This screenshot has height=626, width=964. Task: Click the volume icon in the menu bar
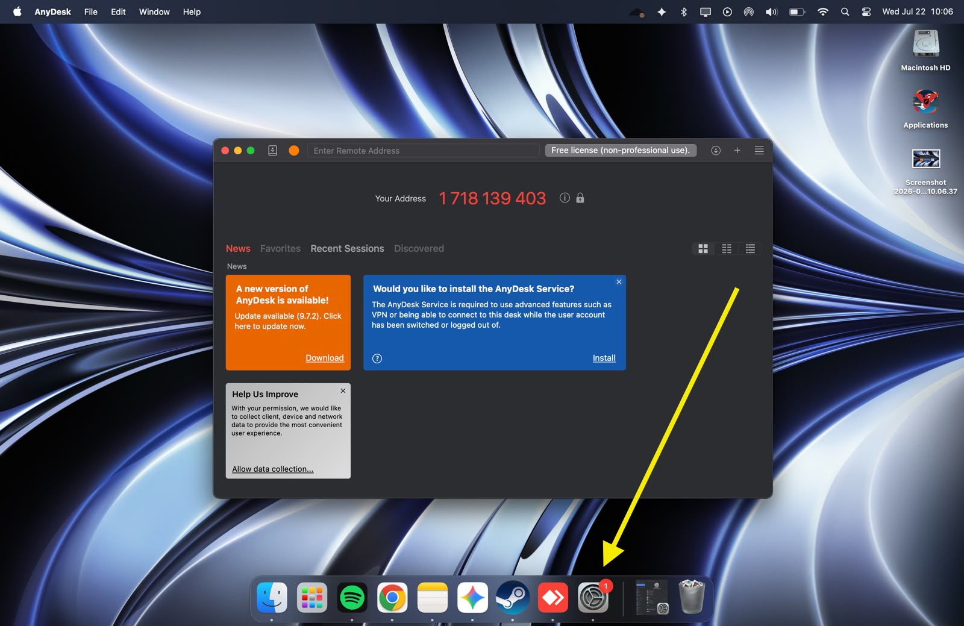click(771, 12)
